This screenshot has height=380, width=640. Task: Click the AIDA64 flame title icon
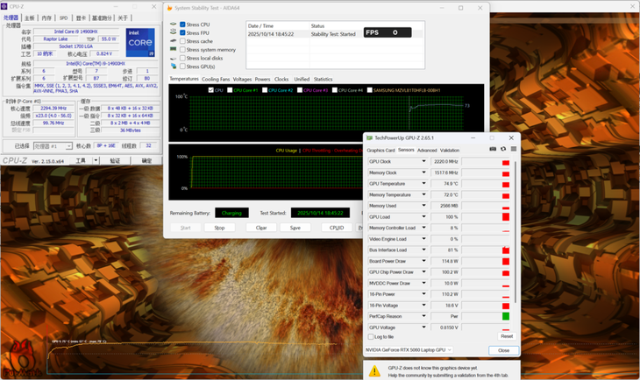[x=169, y=8]
